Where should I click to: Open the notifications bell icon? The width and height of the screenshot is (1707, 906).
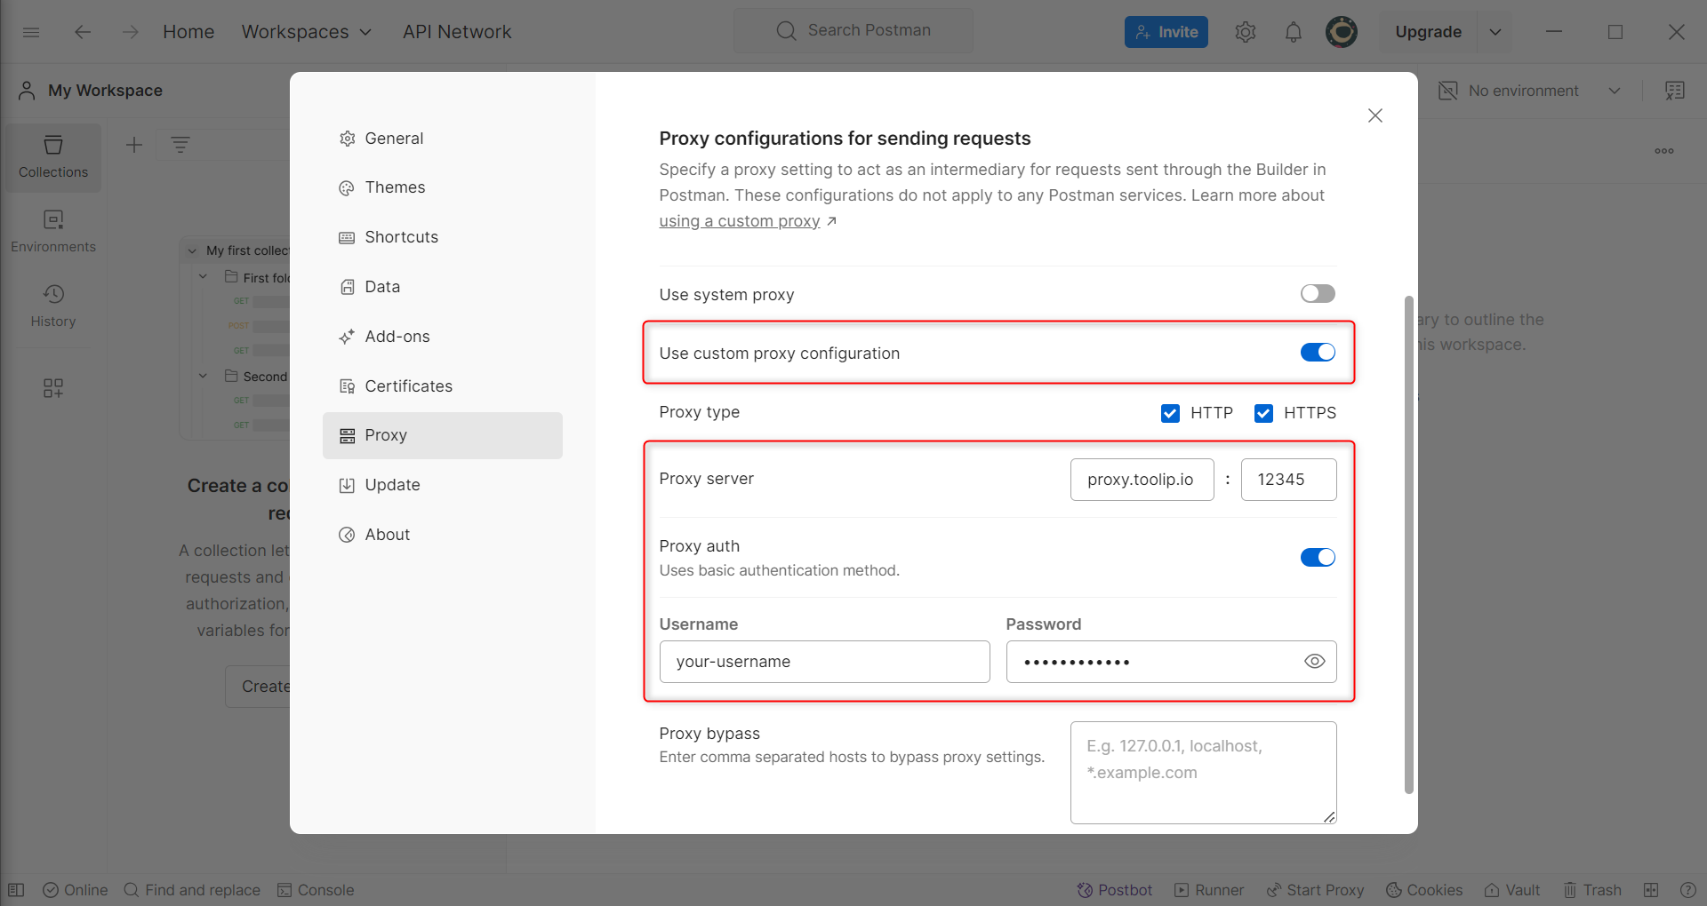click(1293, 32)
